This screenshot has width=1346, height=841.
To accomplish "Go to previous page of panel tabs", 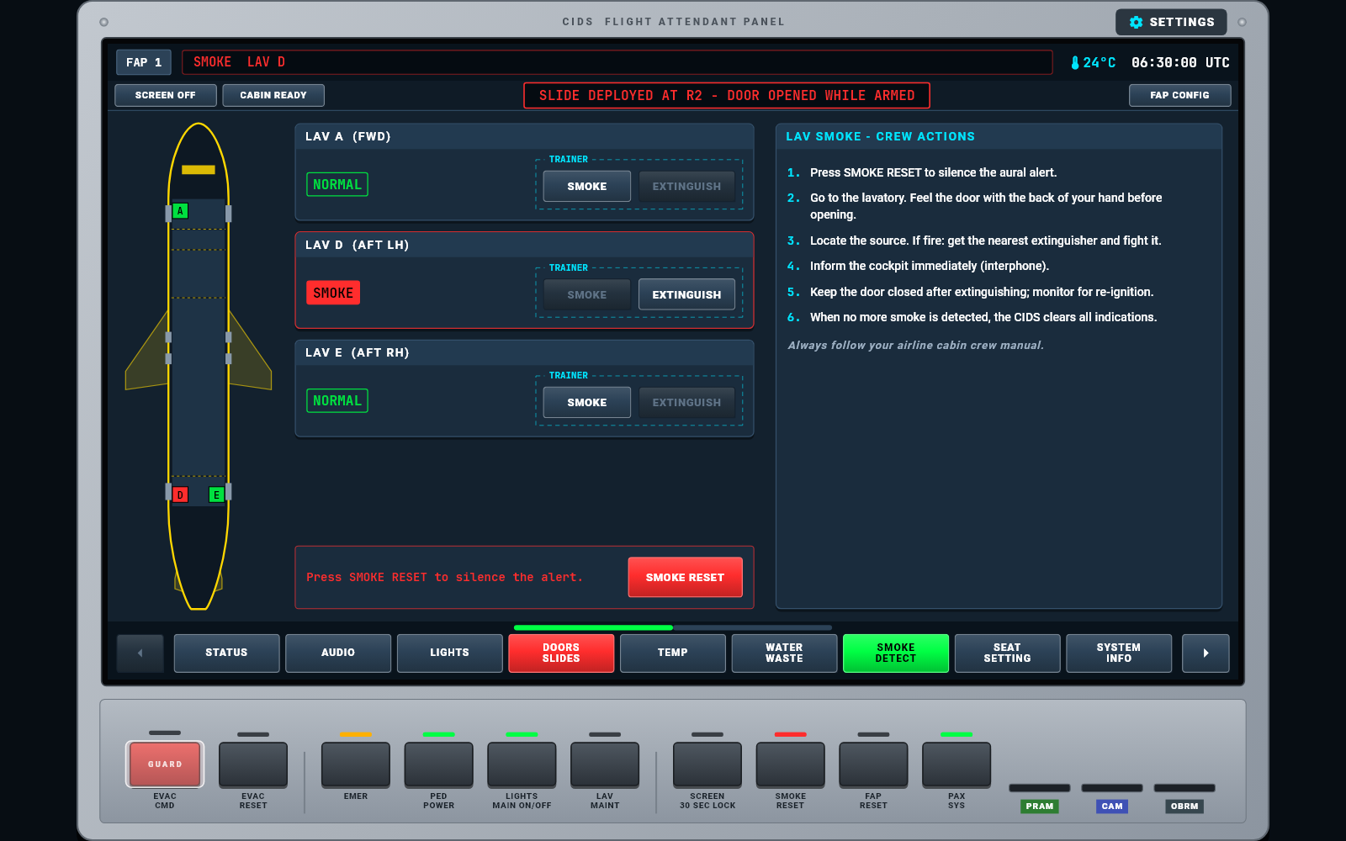I will (x=140, y=653).
